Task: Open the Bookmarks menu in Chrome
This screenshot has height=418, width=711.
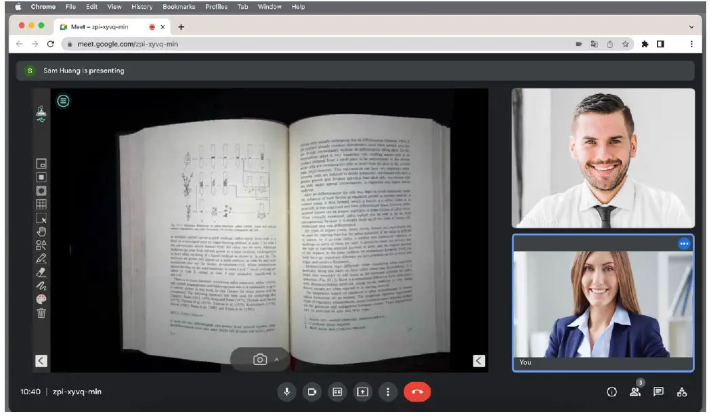Action: click(179, 7)
